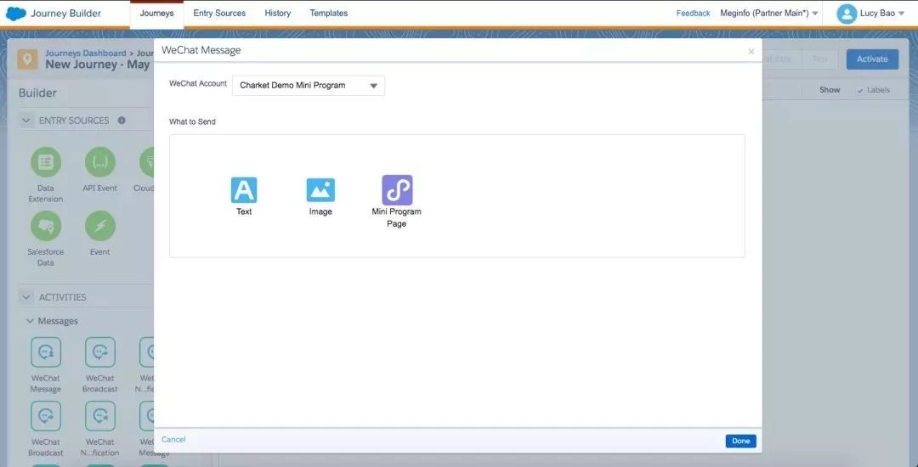Switch to the Entry Sources tab
The image size is (918, 467).
click(x=219, y=14)
